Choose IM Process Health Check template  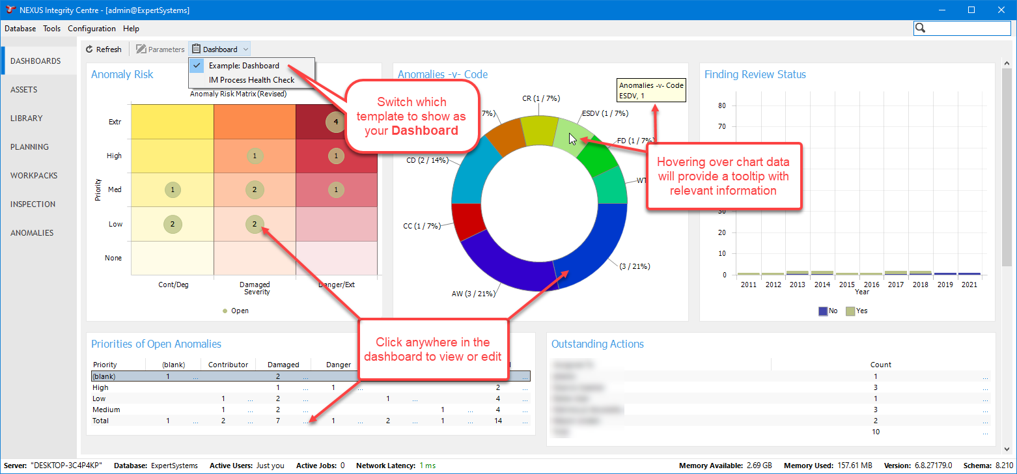coord(251,80)
